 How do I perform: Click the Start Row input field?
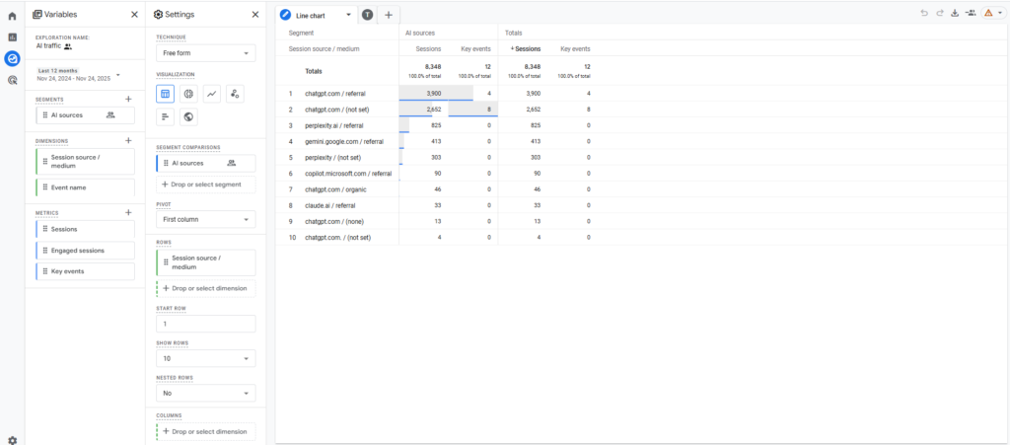coord(205,324)
